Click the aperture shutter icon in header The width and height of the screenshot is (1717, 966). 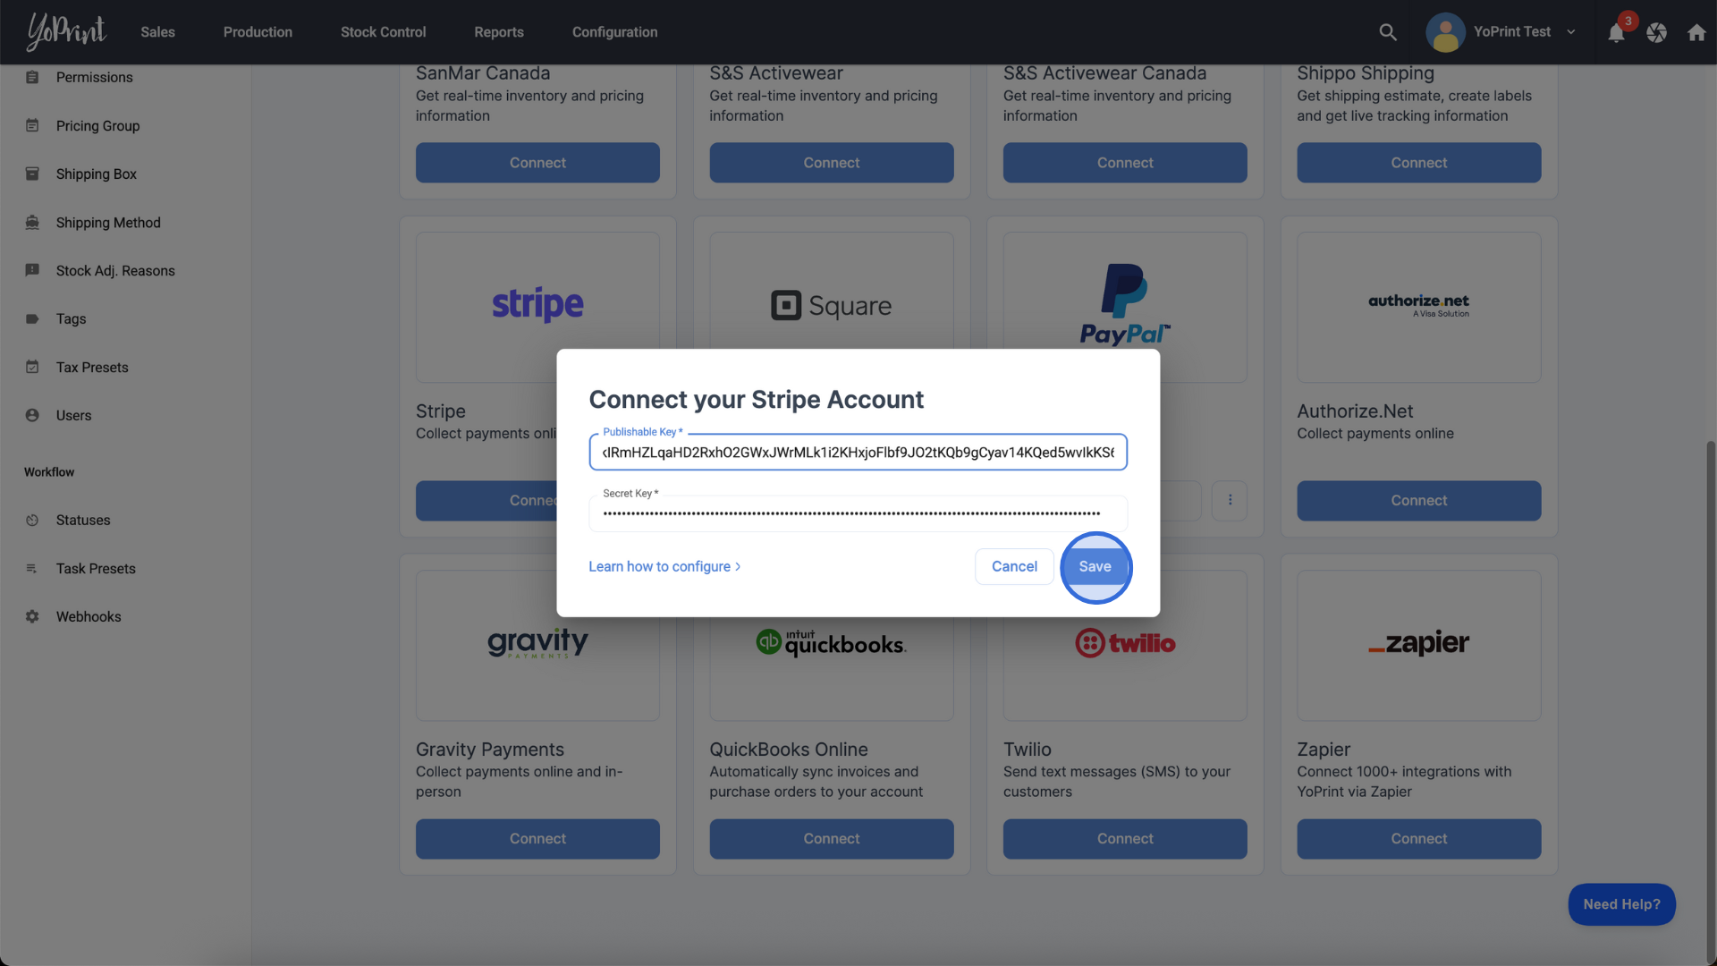[1657, 33]
